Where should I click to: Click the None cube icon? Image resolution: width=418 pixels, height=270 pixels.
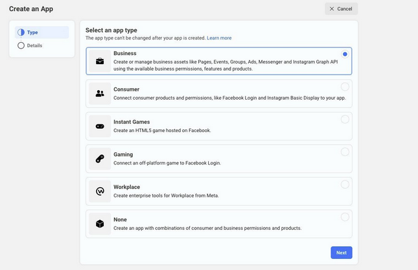click(100, 223)
